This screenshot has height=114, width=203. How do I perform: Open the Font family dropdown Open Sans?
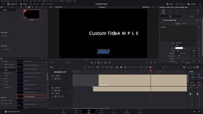pos(186,43)
